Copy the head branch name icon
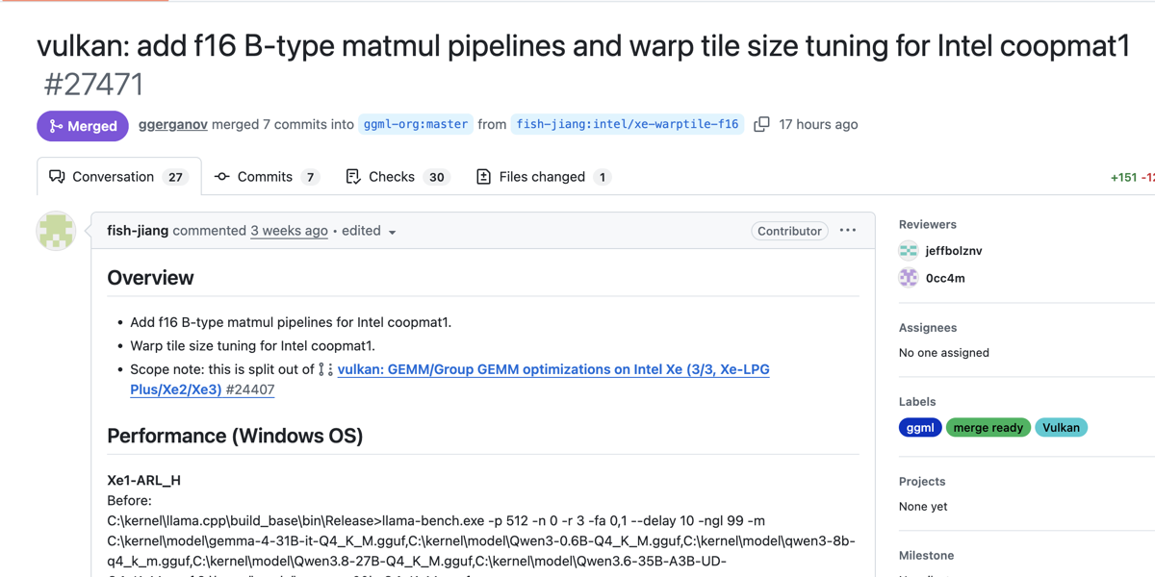Image resolution: width=1155 pixels, height=577 pixels. click(761, 125)
